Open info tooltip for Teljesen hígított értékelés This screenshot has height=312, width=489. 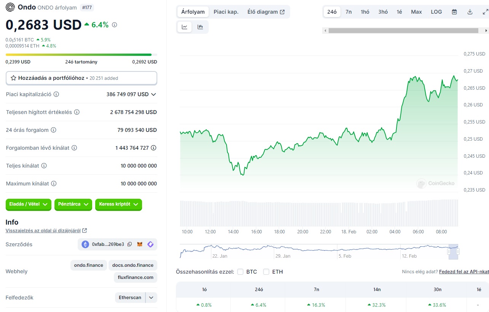click(77, 112)
